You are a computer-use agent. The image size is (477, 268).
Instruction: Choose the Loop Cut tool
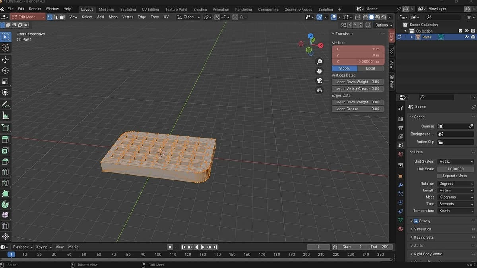pos(6,172)
